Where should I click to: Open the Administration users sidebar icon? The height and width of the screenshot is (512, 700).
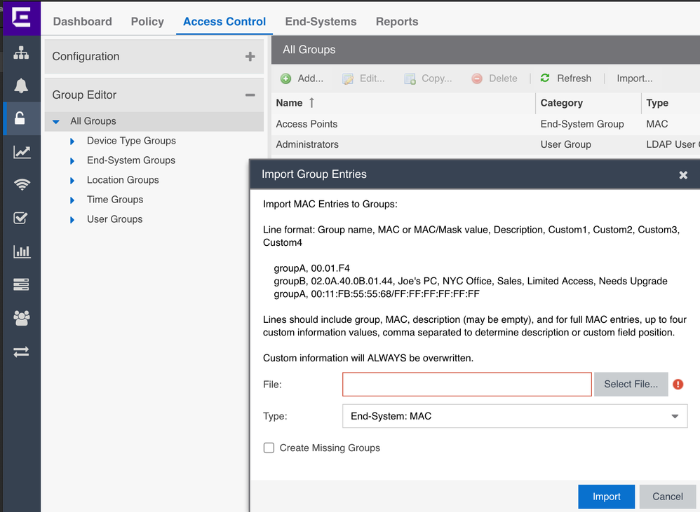coord(21,318)
